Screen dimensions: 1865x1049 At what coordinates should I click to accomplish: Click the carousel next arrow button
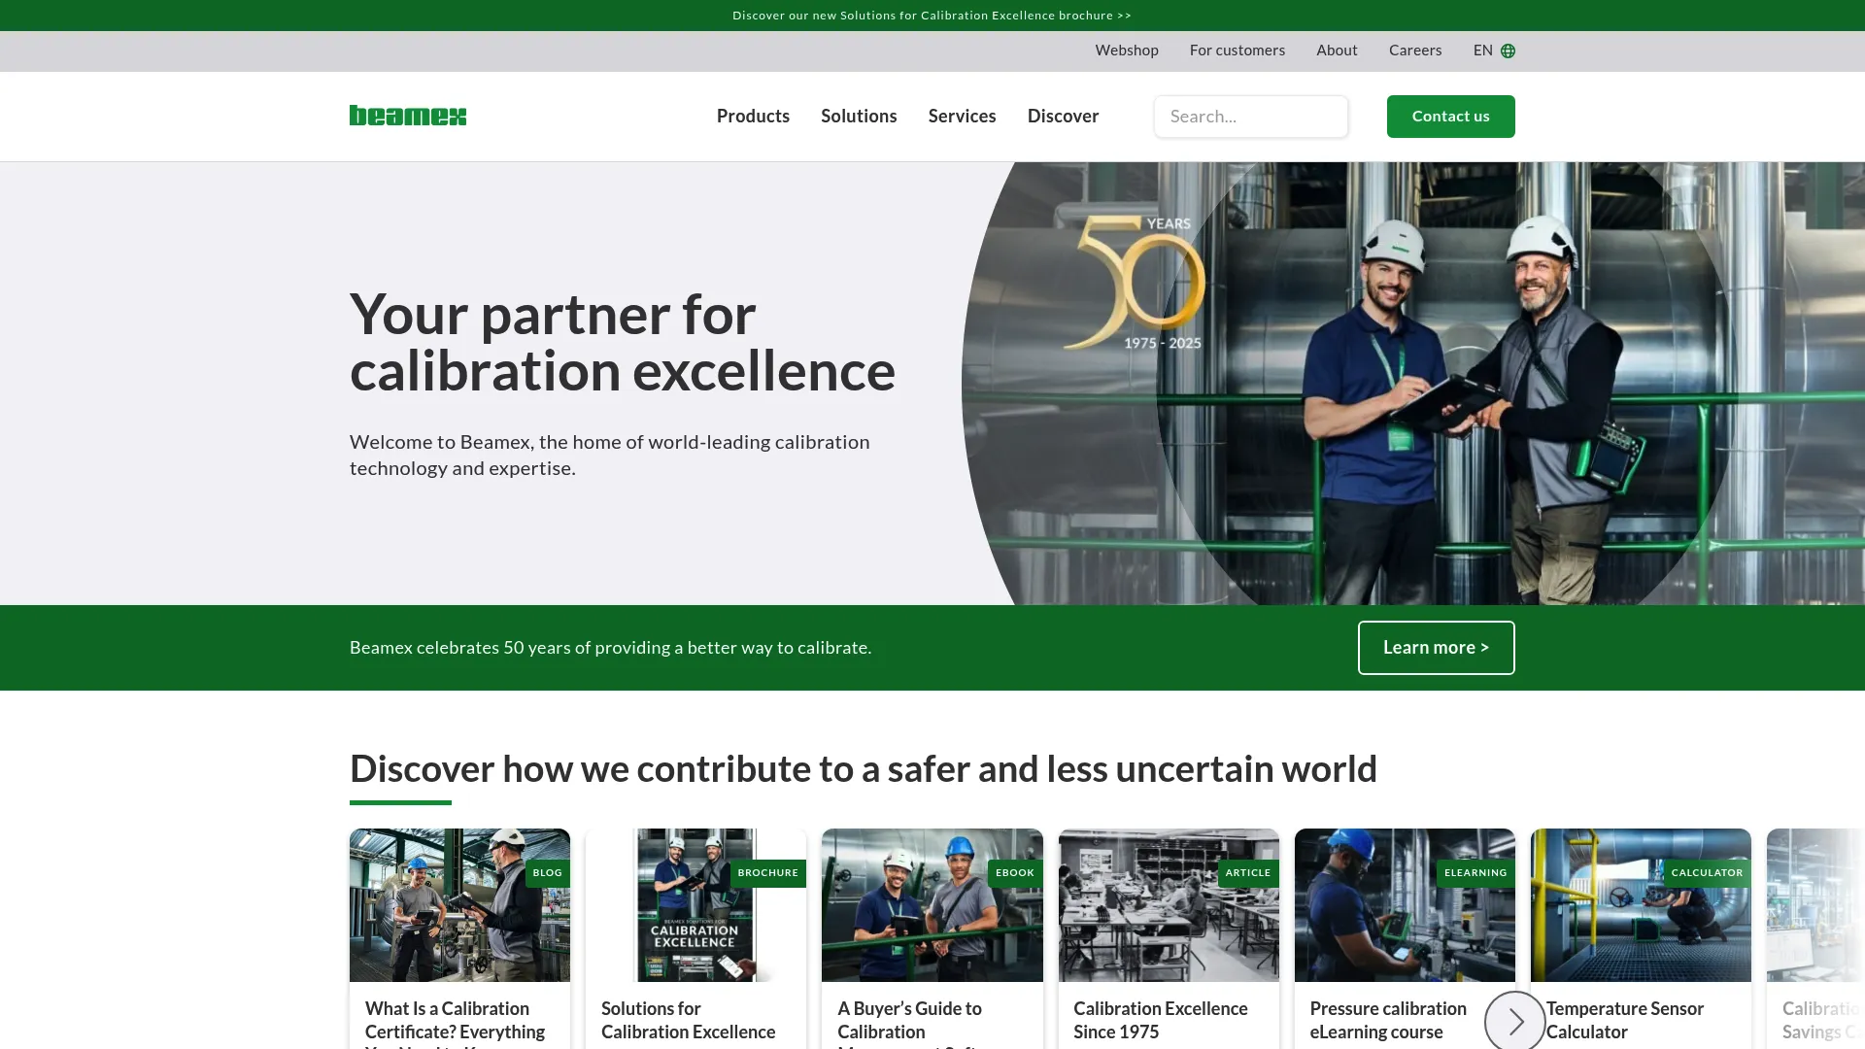pyautogui.click(x=1514, y=1020)
